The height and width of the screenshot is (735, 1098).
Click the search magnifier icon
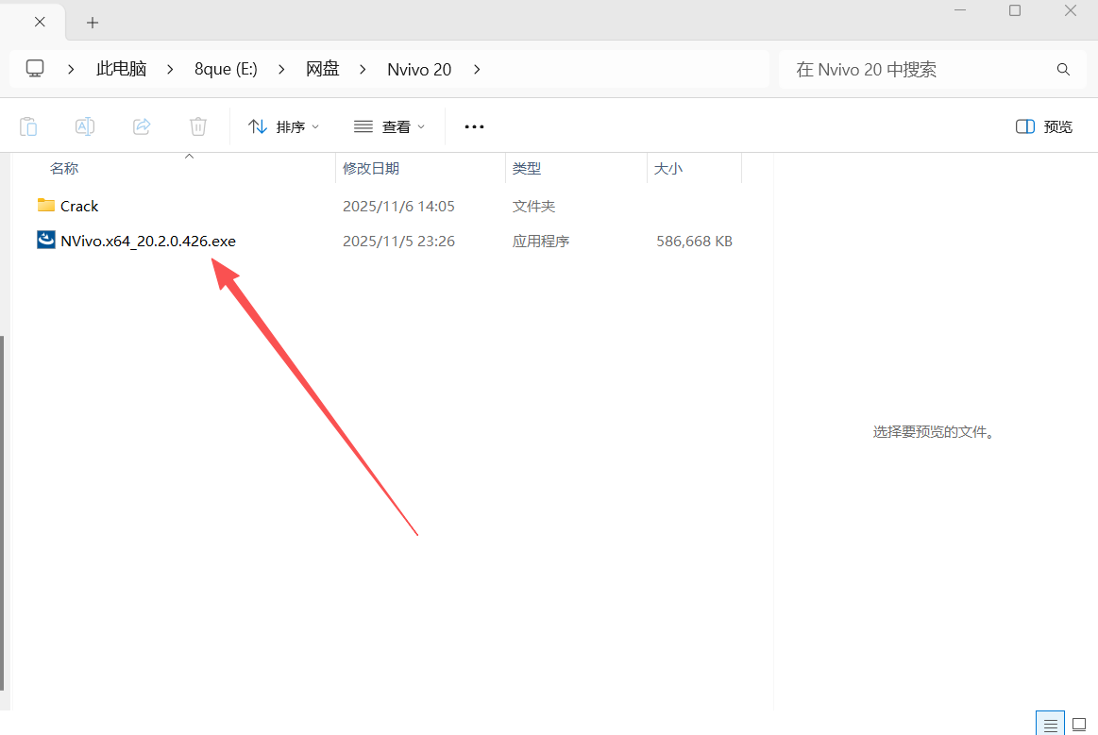point(1063,70)
